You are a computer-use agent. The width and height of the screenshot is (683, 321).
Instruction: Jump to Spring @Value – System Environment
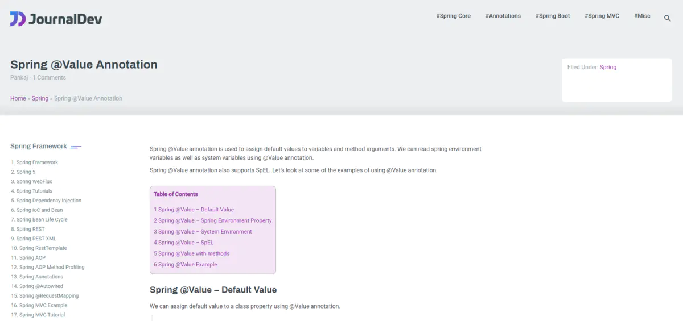click(203, 231)
